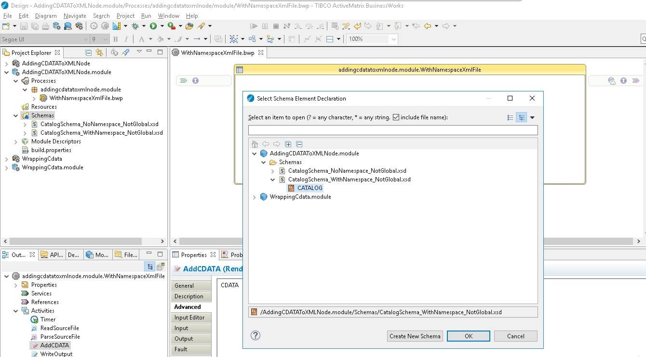
Task: Switch to the File Explorer tab
Action: coord(126,255)
